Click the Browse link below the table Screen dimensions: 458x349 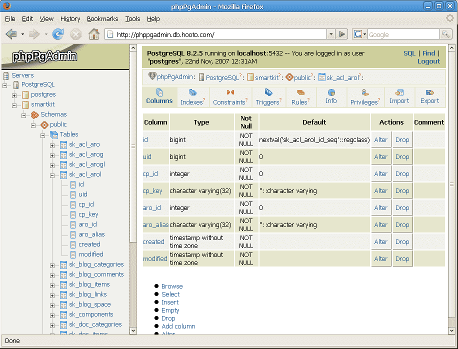click(x=172, y=286)
